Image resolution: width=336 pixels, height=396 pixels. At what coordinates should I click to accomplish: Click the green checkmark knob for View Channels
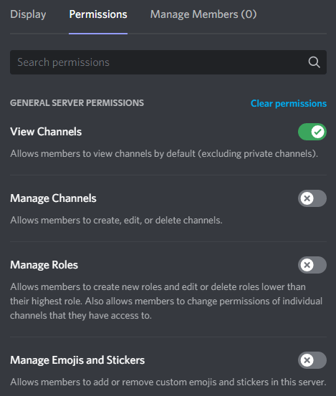317,132
